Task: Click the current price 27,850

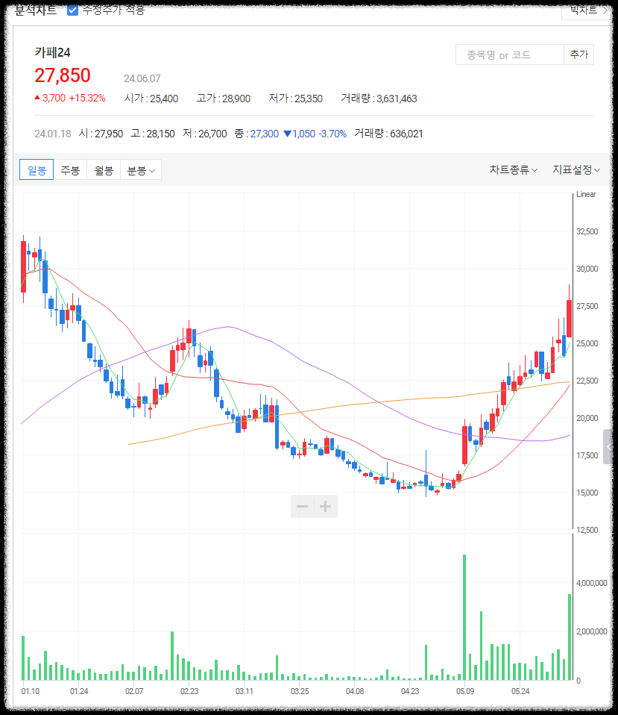Action: [63, 75]
